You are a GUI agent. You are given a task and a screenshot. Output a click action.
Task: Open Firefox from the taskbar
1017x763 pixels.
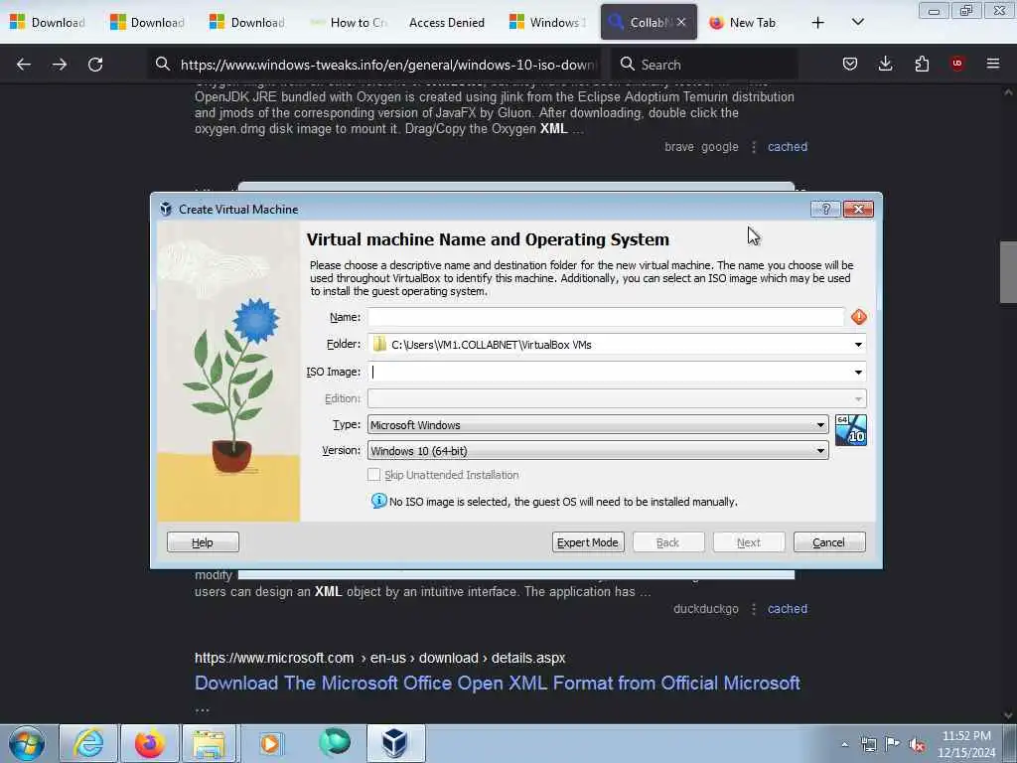click(x=150, y=743)
